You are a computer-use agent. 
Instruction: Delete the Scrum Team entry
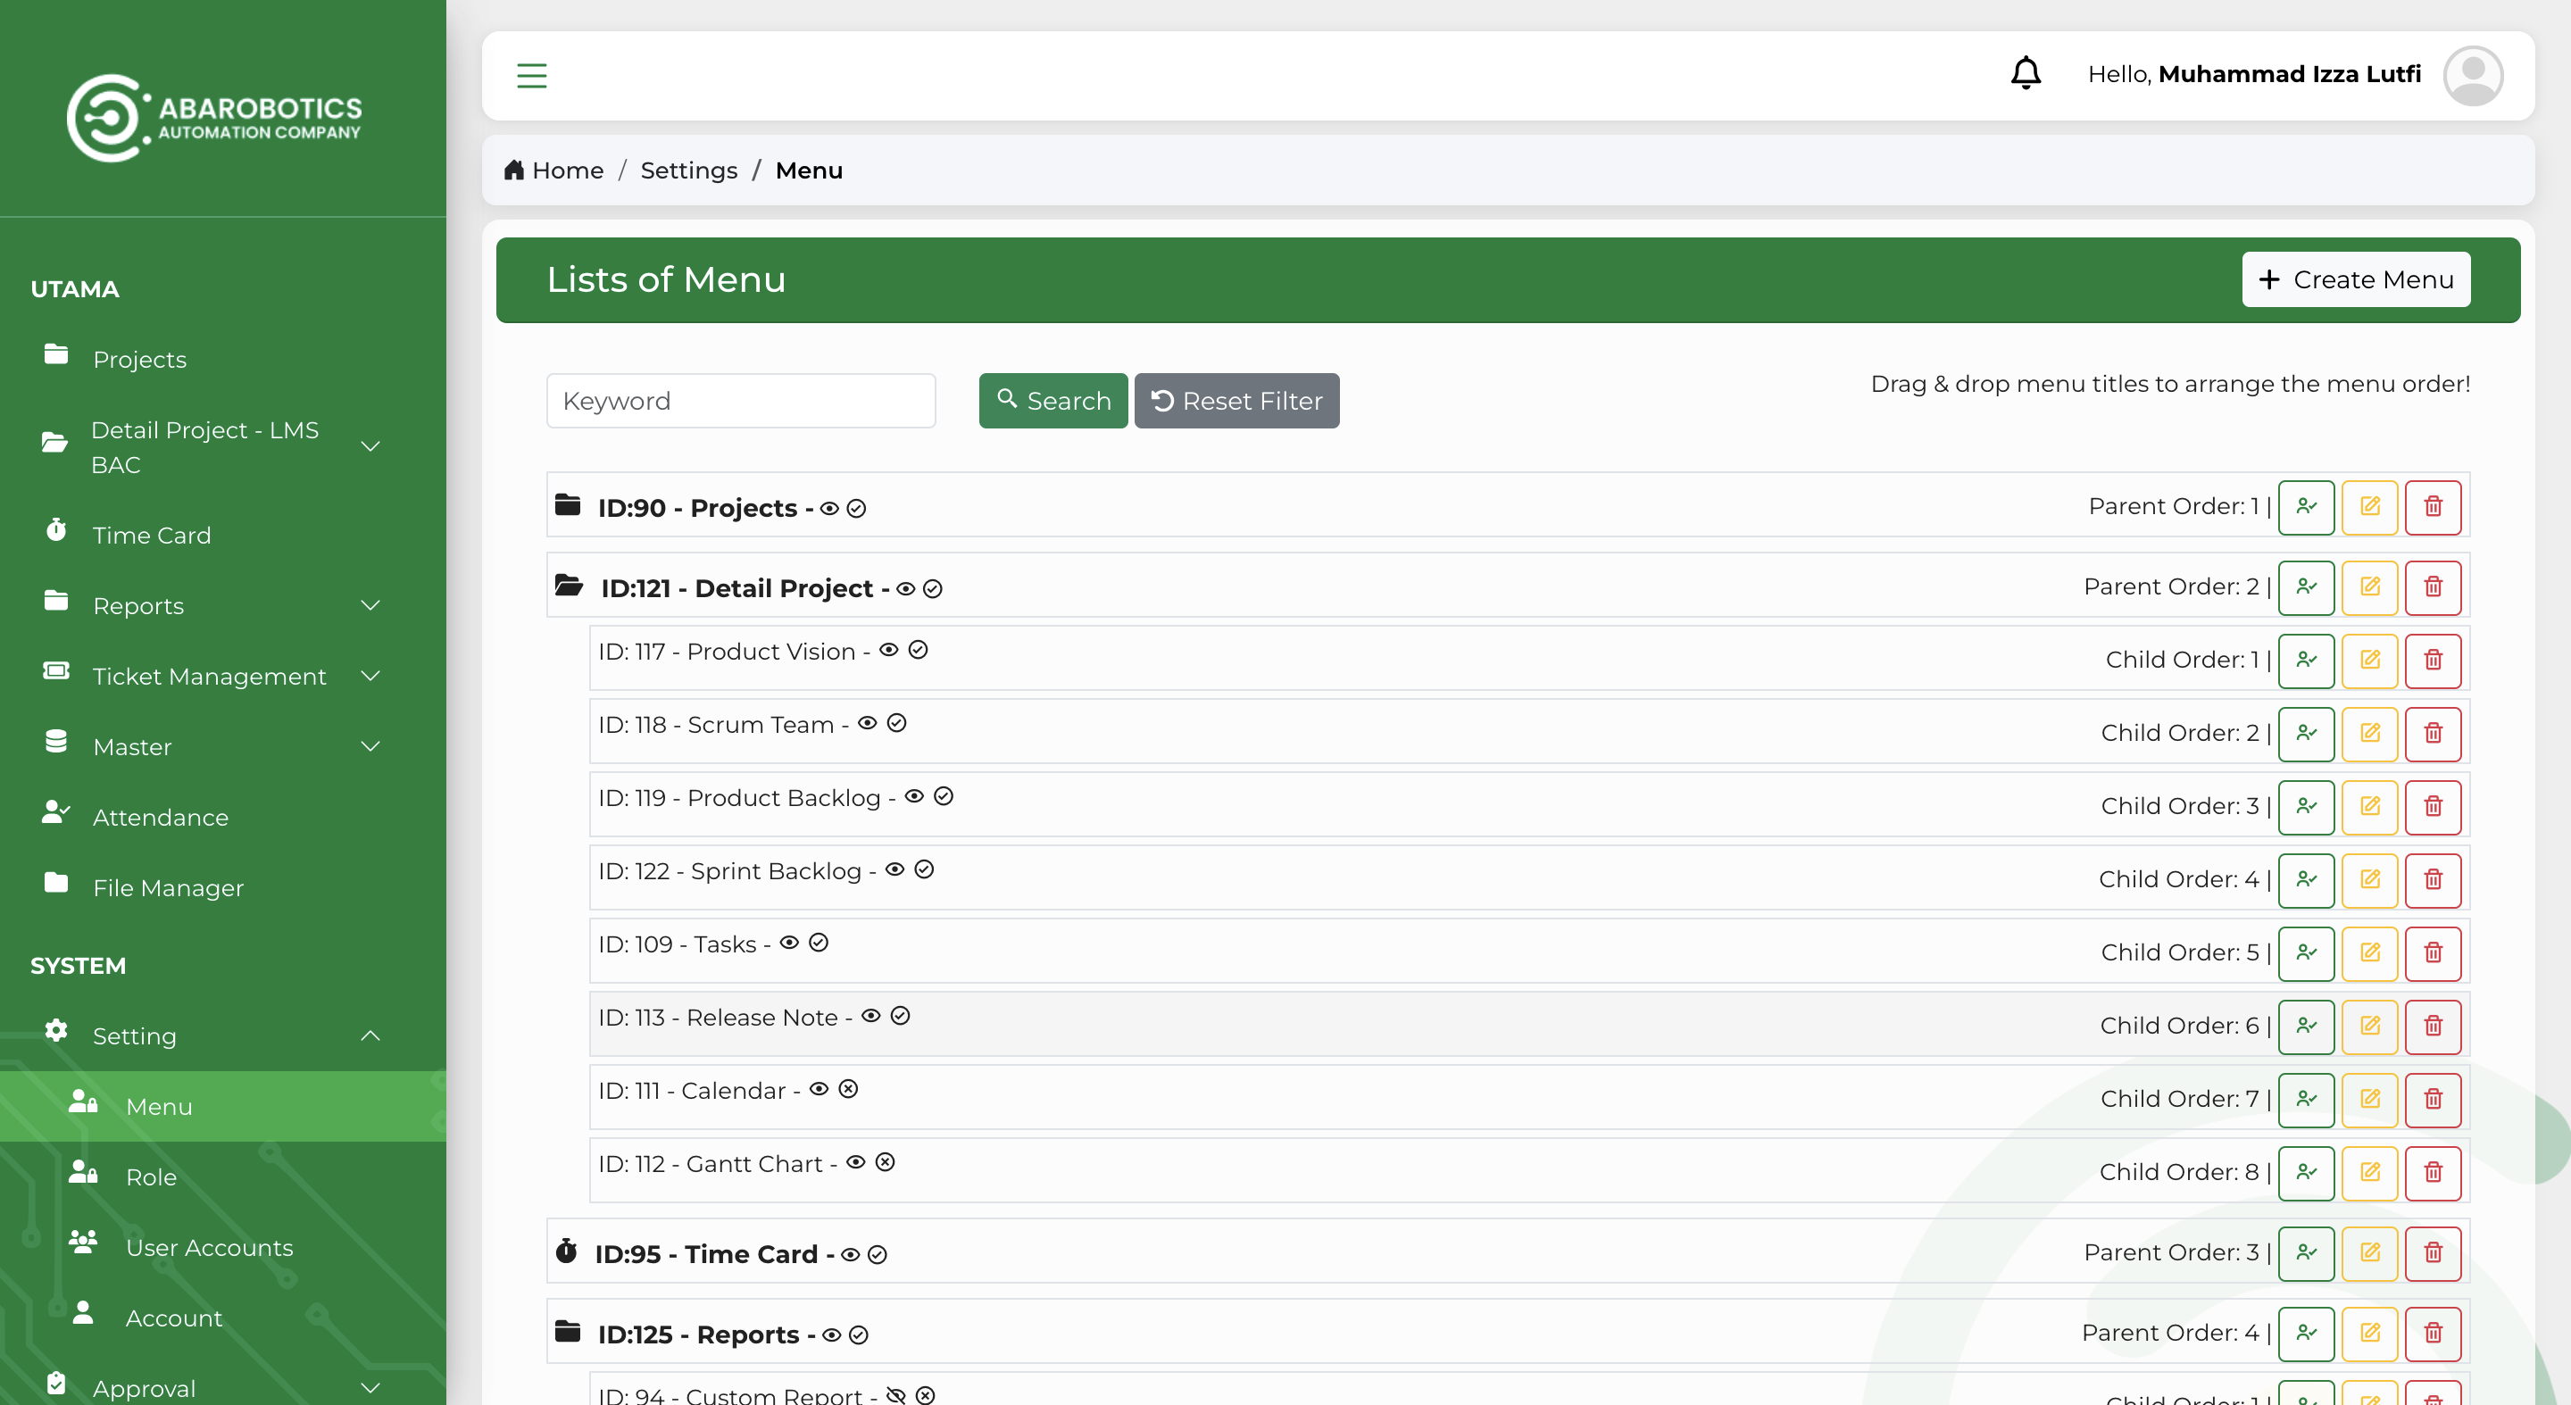click(x=2433, y=734)
